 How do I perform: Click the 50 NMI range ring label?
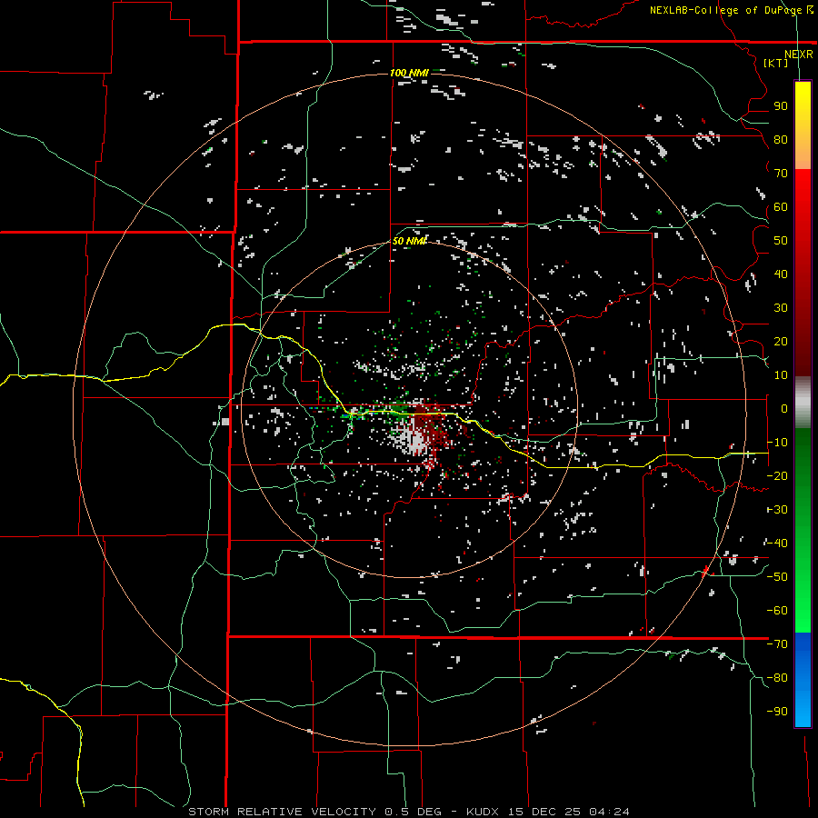pos(409,241)
